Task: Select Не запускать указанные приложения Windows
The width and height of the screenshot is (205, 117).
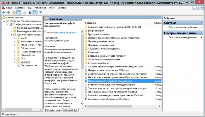Action: click(112, 92)
